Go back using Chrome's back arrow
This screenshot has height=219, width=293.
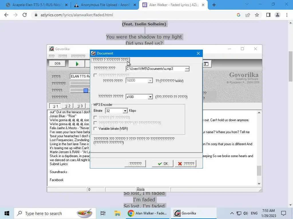click(x=6, y=15)
